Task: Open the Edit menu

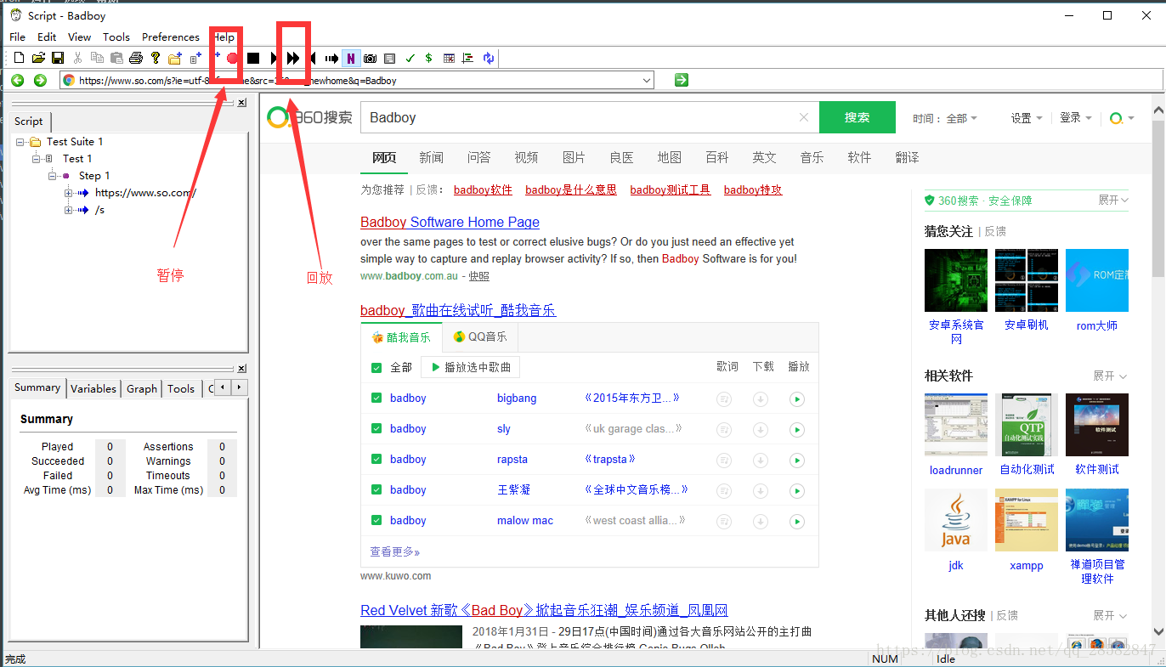Action: [47, 37]
